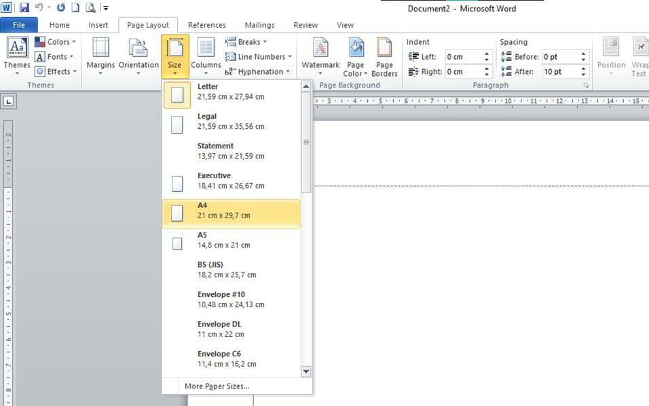Screen dimensions: 649x406
Task: Click the Page Color button
Action: pos(356,56)
